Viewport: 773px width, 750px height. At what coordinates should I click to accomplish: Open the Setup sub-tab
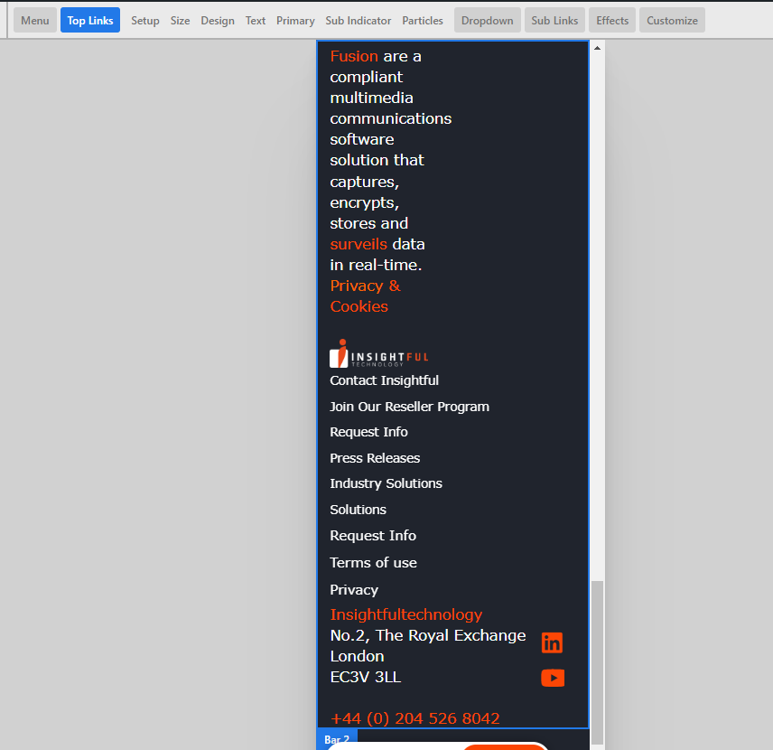(x=144, y=21)
